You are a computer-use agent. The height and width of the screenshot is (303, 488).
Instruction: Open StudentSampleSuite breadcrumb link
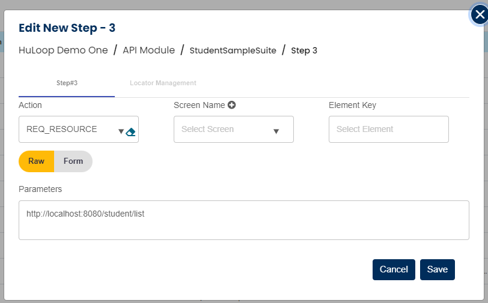(233, 50)
